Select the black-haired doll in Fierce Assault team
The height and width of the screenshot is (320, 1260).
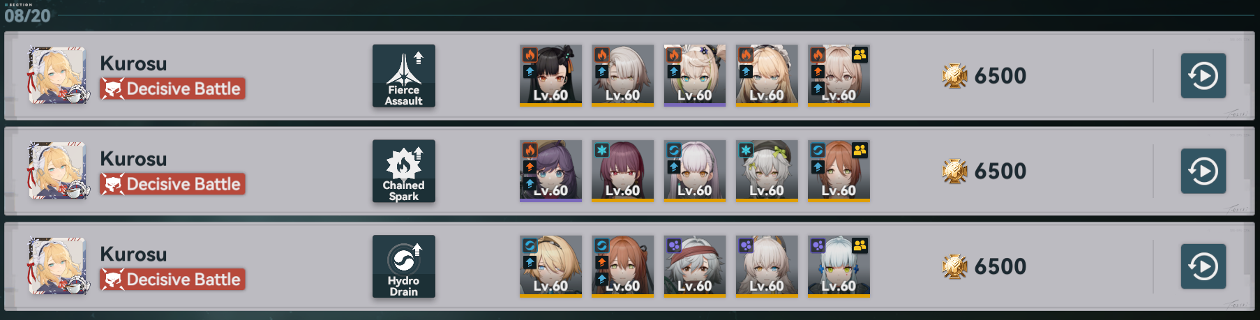(x=551, y=76)
